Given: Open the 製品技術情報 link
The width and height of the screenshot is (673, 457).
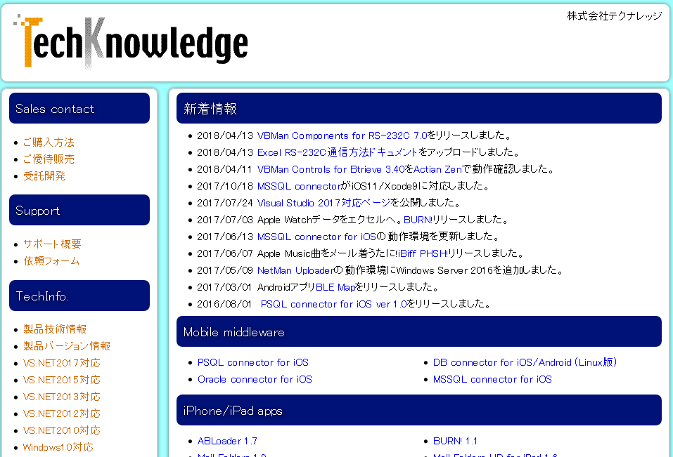Looking at the screenshot, I should click(x=55, y=329).
